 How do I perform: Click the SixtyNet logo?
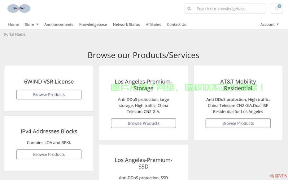coord(19,8)
